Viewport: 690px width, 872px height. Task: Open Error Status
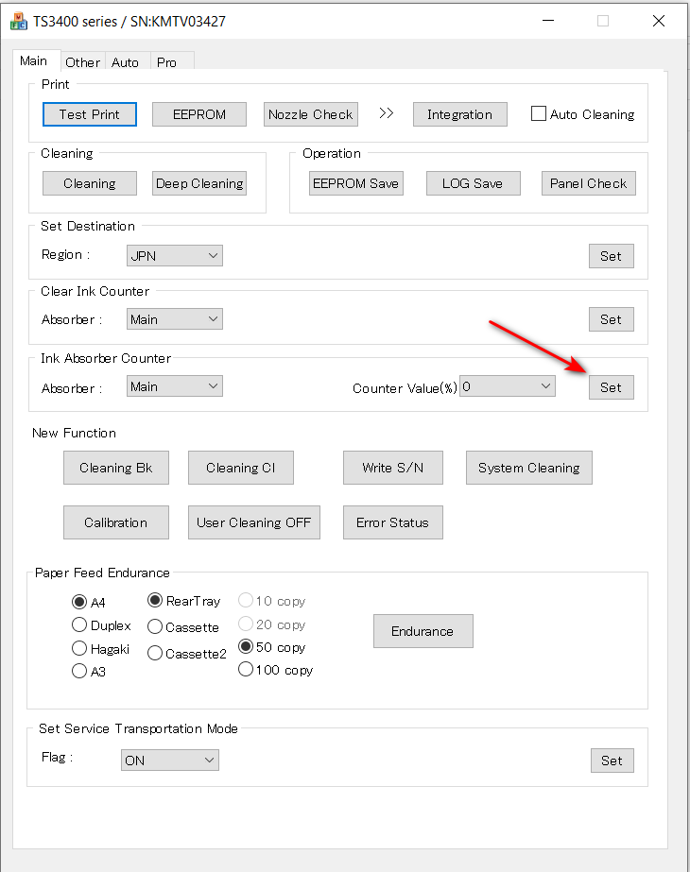[x=393, y=522]
